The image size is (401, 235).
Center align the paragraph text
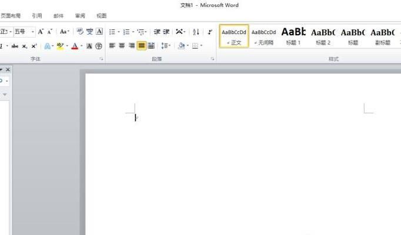122,46
